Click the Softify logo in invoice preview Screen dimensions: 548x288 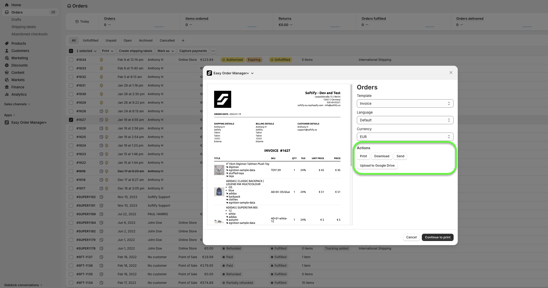222,99
